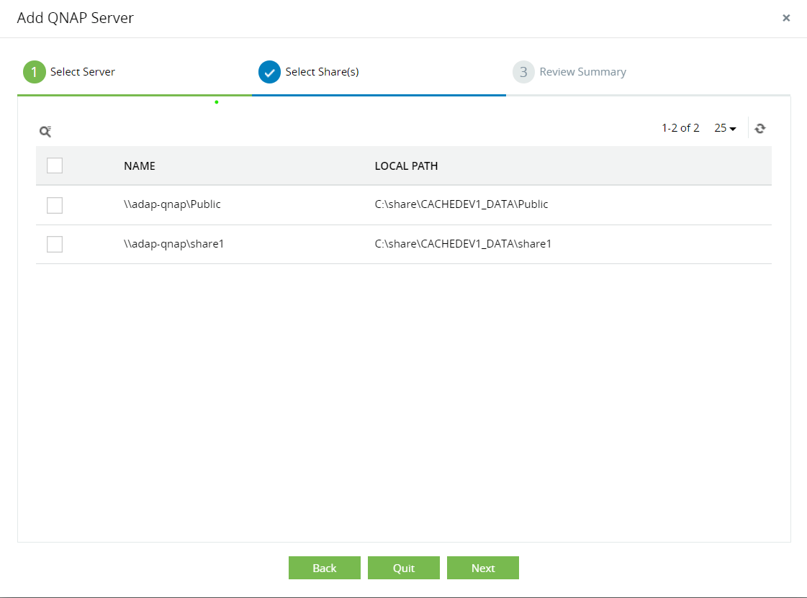Close the Add QNAP Server dialog
The width and height of the screenshot is (807, 598).
786,18
